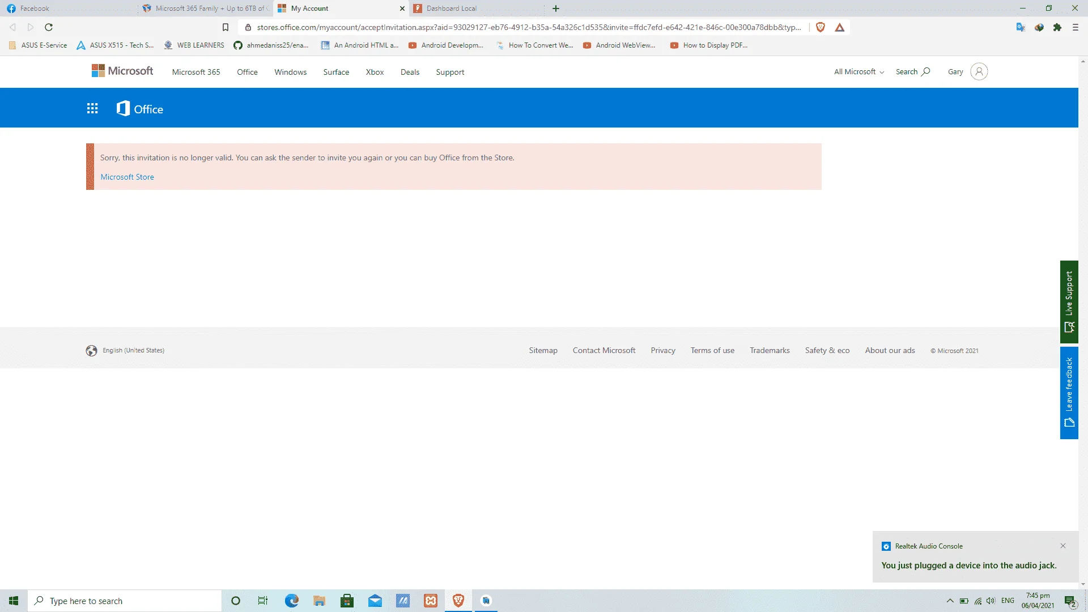Dismiss the Realtek Audio Console notification
Viewport: 1088px width, 612px height.
click(1063, 546)
